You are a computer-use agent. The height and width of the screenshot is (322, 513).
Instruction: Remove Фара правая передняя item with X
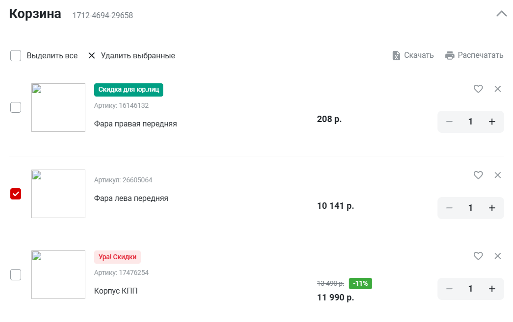[x=498, y=89]
